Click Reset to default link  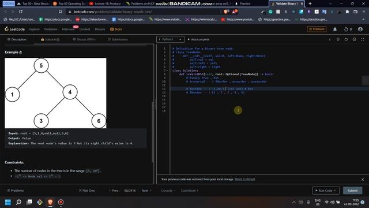point(245,179)
